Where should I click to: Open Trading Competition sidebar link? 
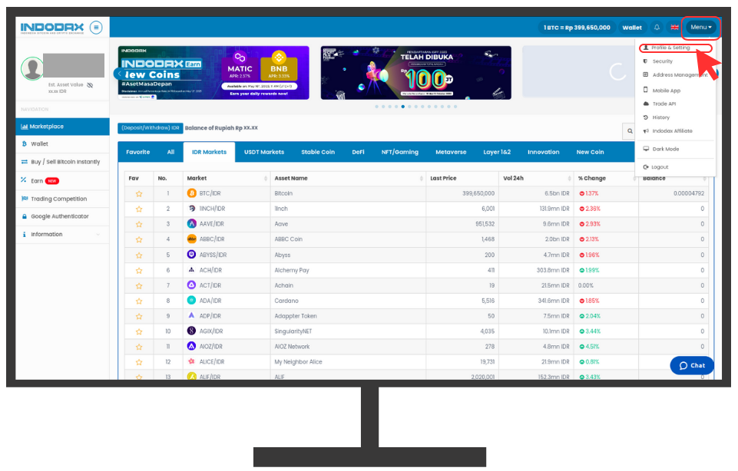[x=63, y=199]
